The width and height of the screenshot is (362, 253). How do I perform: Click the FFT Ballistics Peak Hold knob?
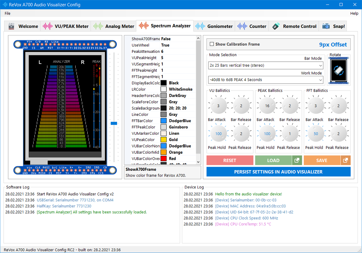tap(316, 133)
